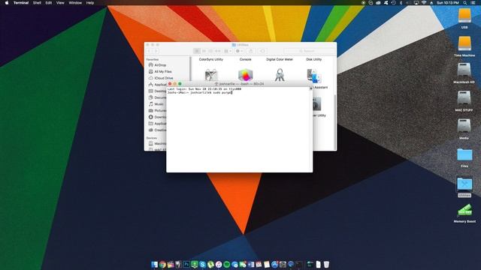Open the Shell menu
The height and width of the screenshot is (270, 481).
pos(37,3)
